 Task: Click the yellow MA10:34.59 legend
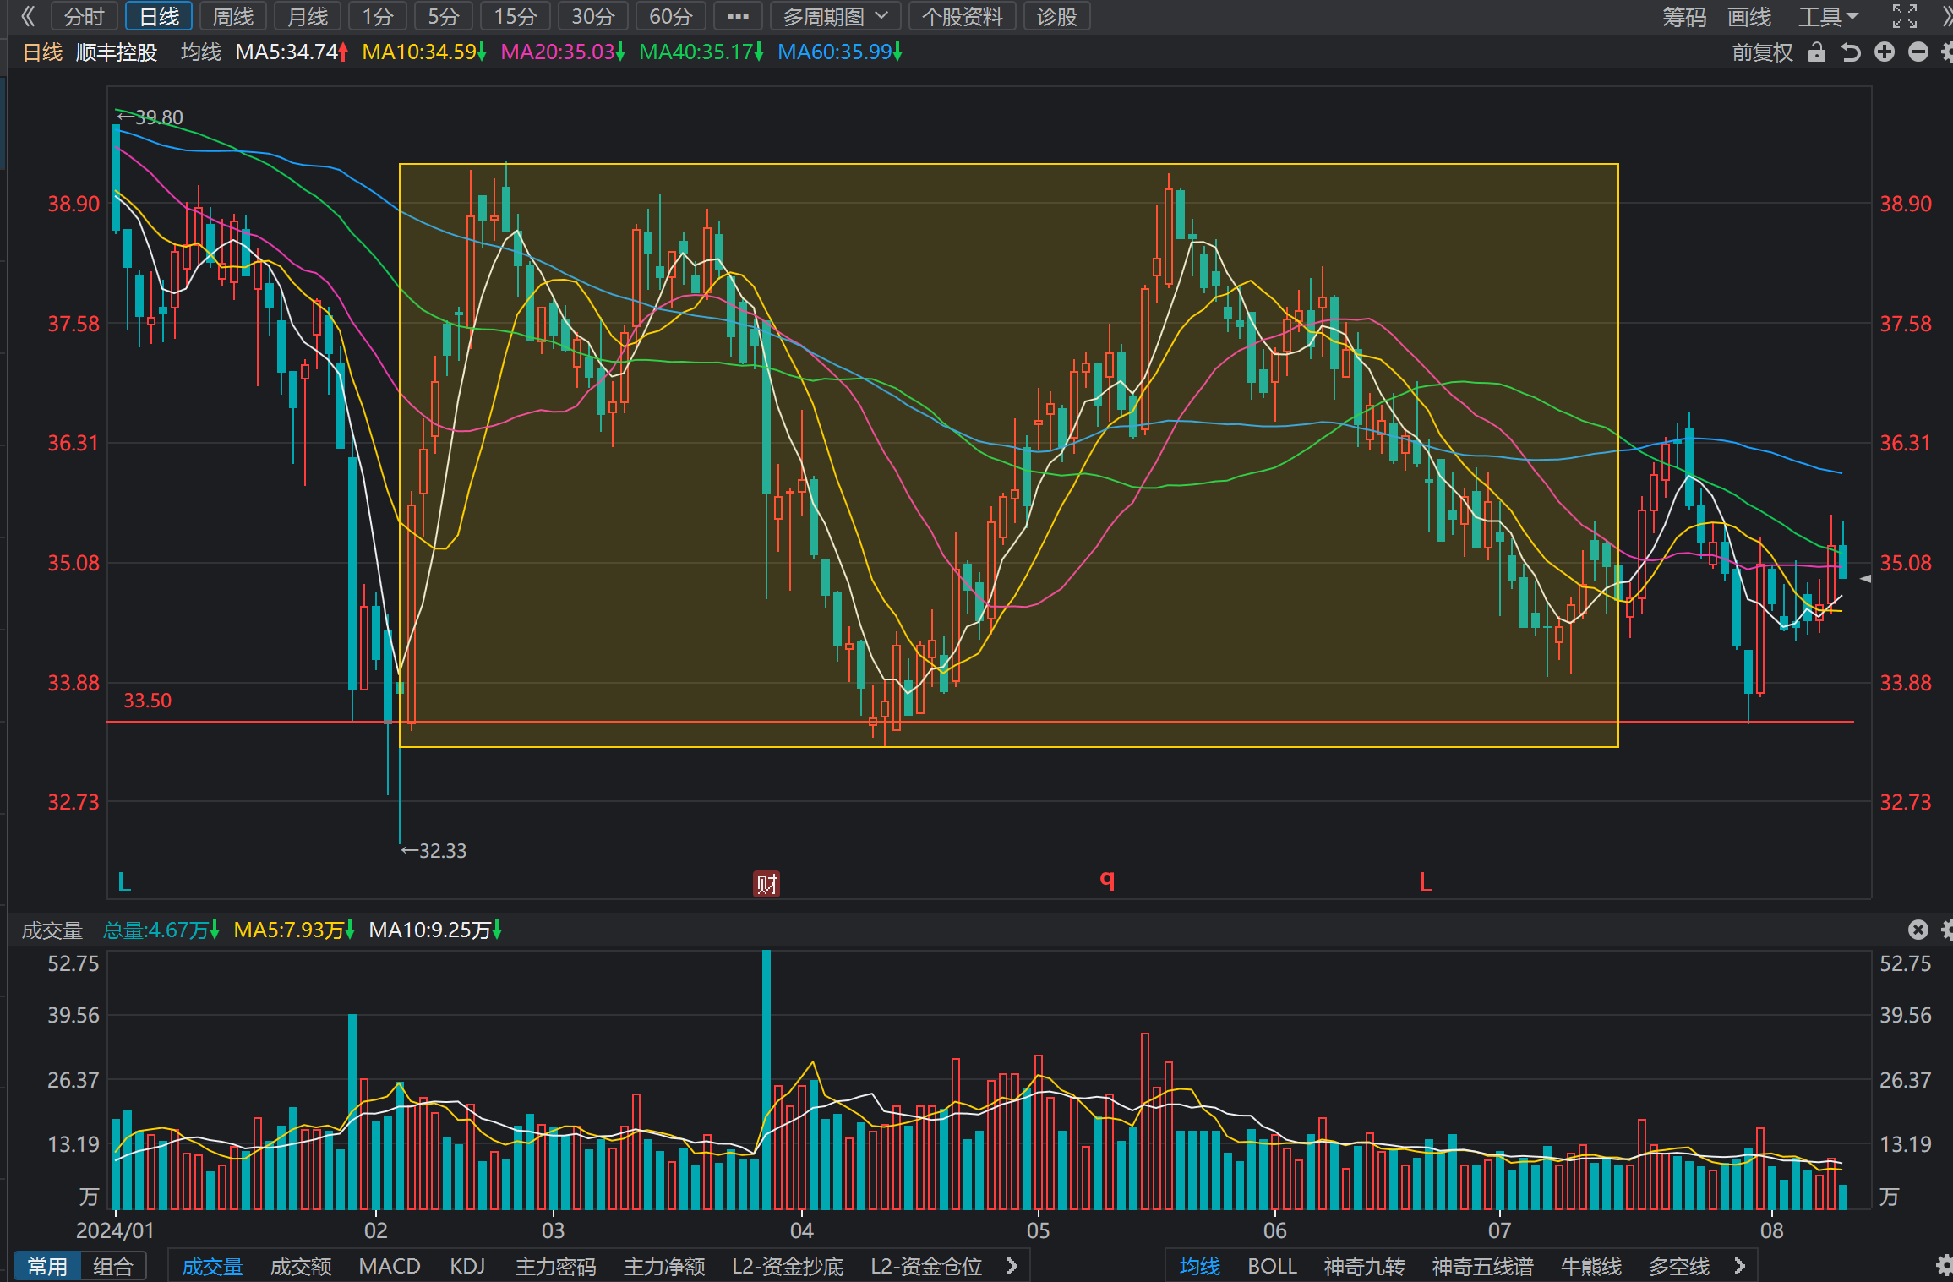(424, 52)
